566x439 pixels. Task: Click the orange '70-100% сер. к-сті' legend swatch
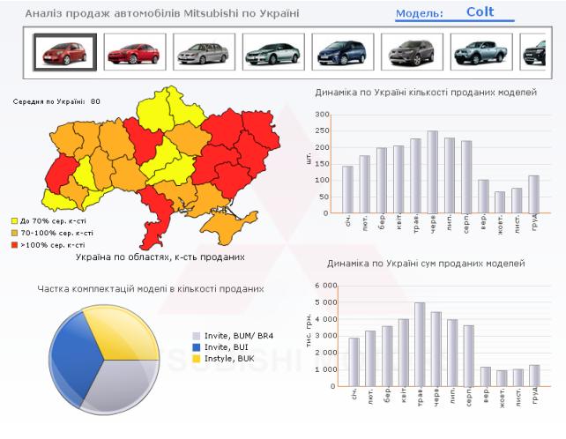14,233
